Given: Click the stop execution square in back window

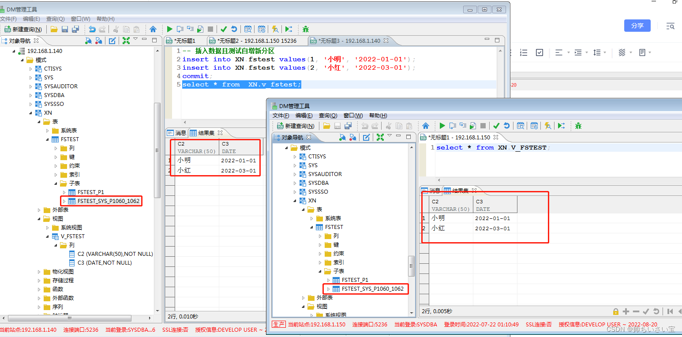Looking at the screenshot, I should 210,30.
